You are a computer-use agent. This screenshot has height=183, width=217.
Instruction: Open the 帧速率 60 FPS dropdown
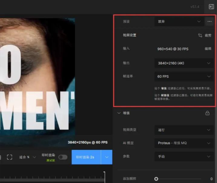(x=184, y=77)
